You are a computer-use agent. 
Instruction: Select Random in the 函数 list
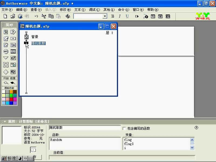(56, 140)
